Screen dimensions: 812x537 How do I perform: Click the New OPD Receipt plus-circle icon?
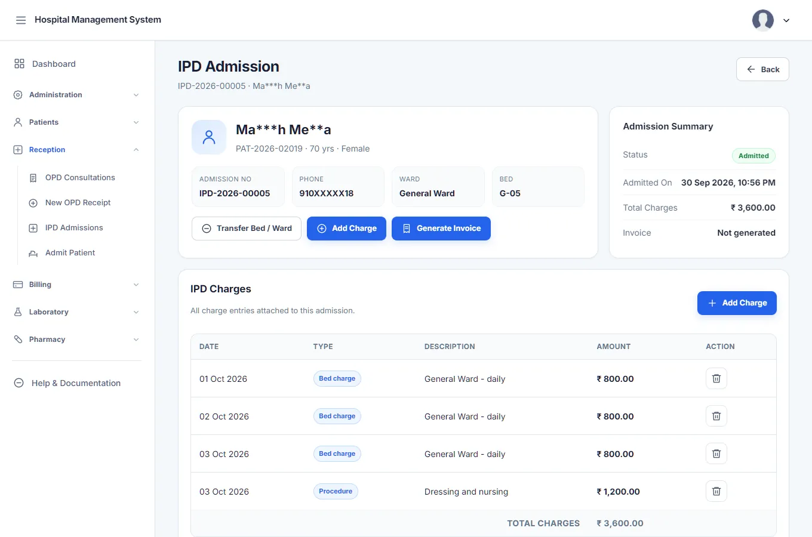(33, 203)
